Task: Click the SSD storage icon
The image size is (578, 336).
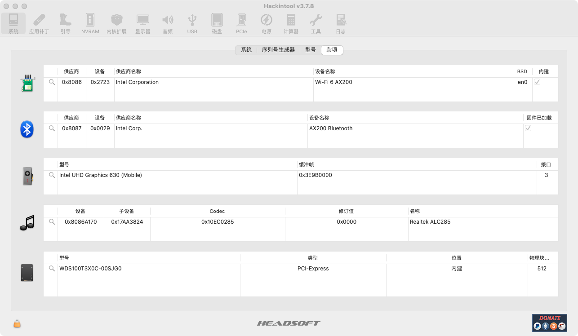Action: click(27, 273)
